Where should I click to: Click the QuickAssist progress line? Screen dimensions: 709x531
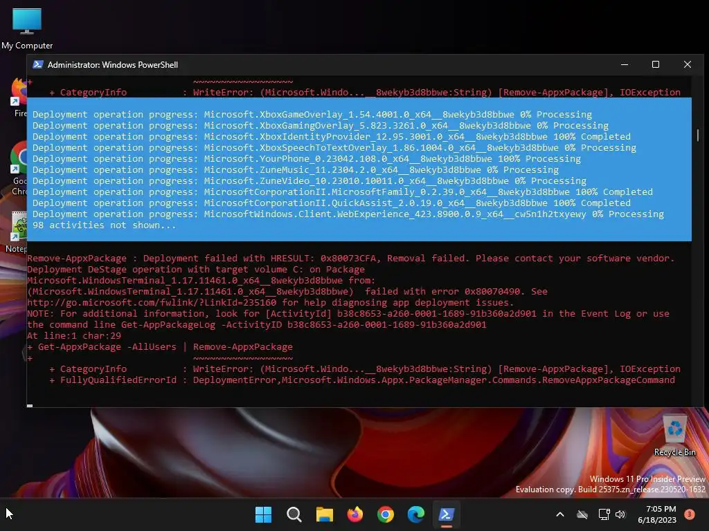click(x=332, y=203)
